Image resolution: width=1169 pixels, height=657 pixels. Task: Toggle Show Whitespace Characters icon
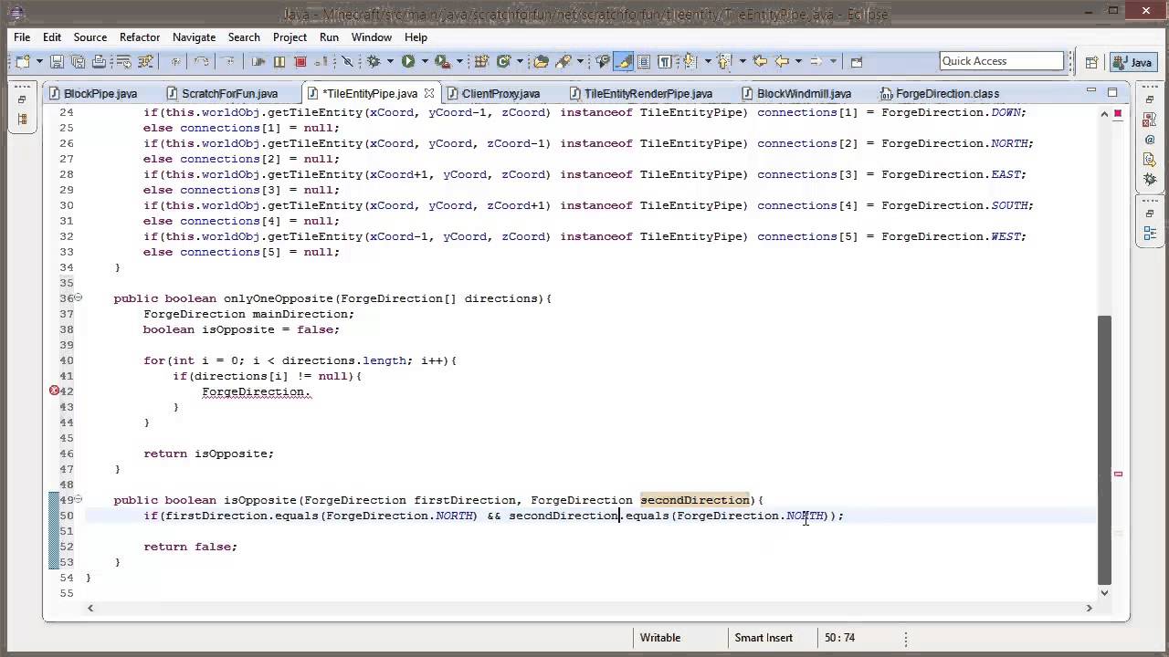pos(665,61)
